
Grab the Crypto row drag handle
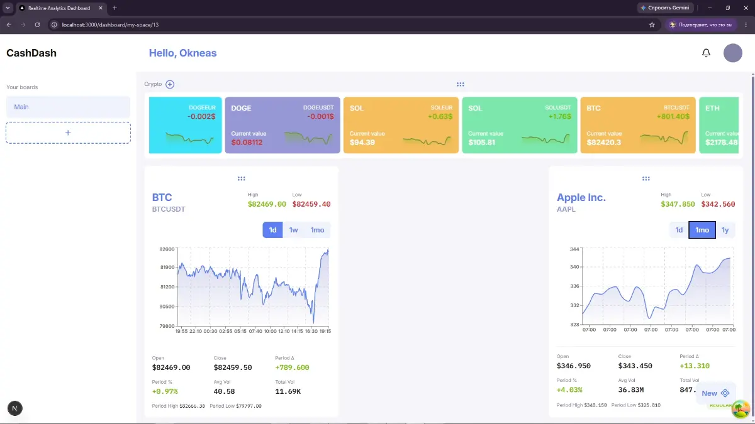click(x=461, y=84)
